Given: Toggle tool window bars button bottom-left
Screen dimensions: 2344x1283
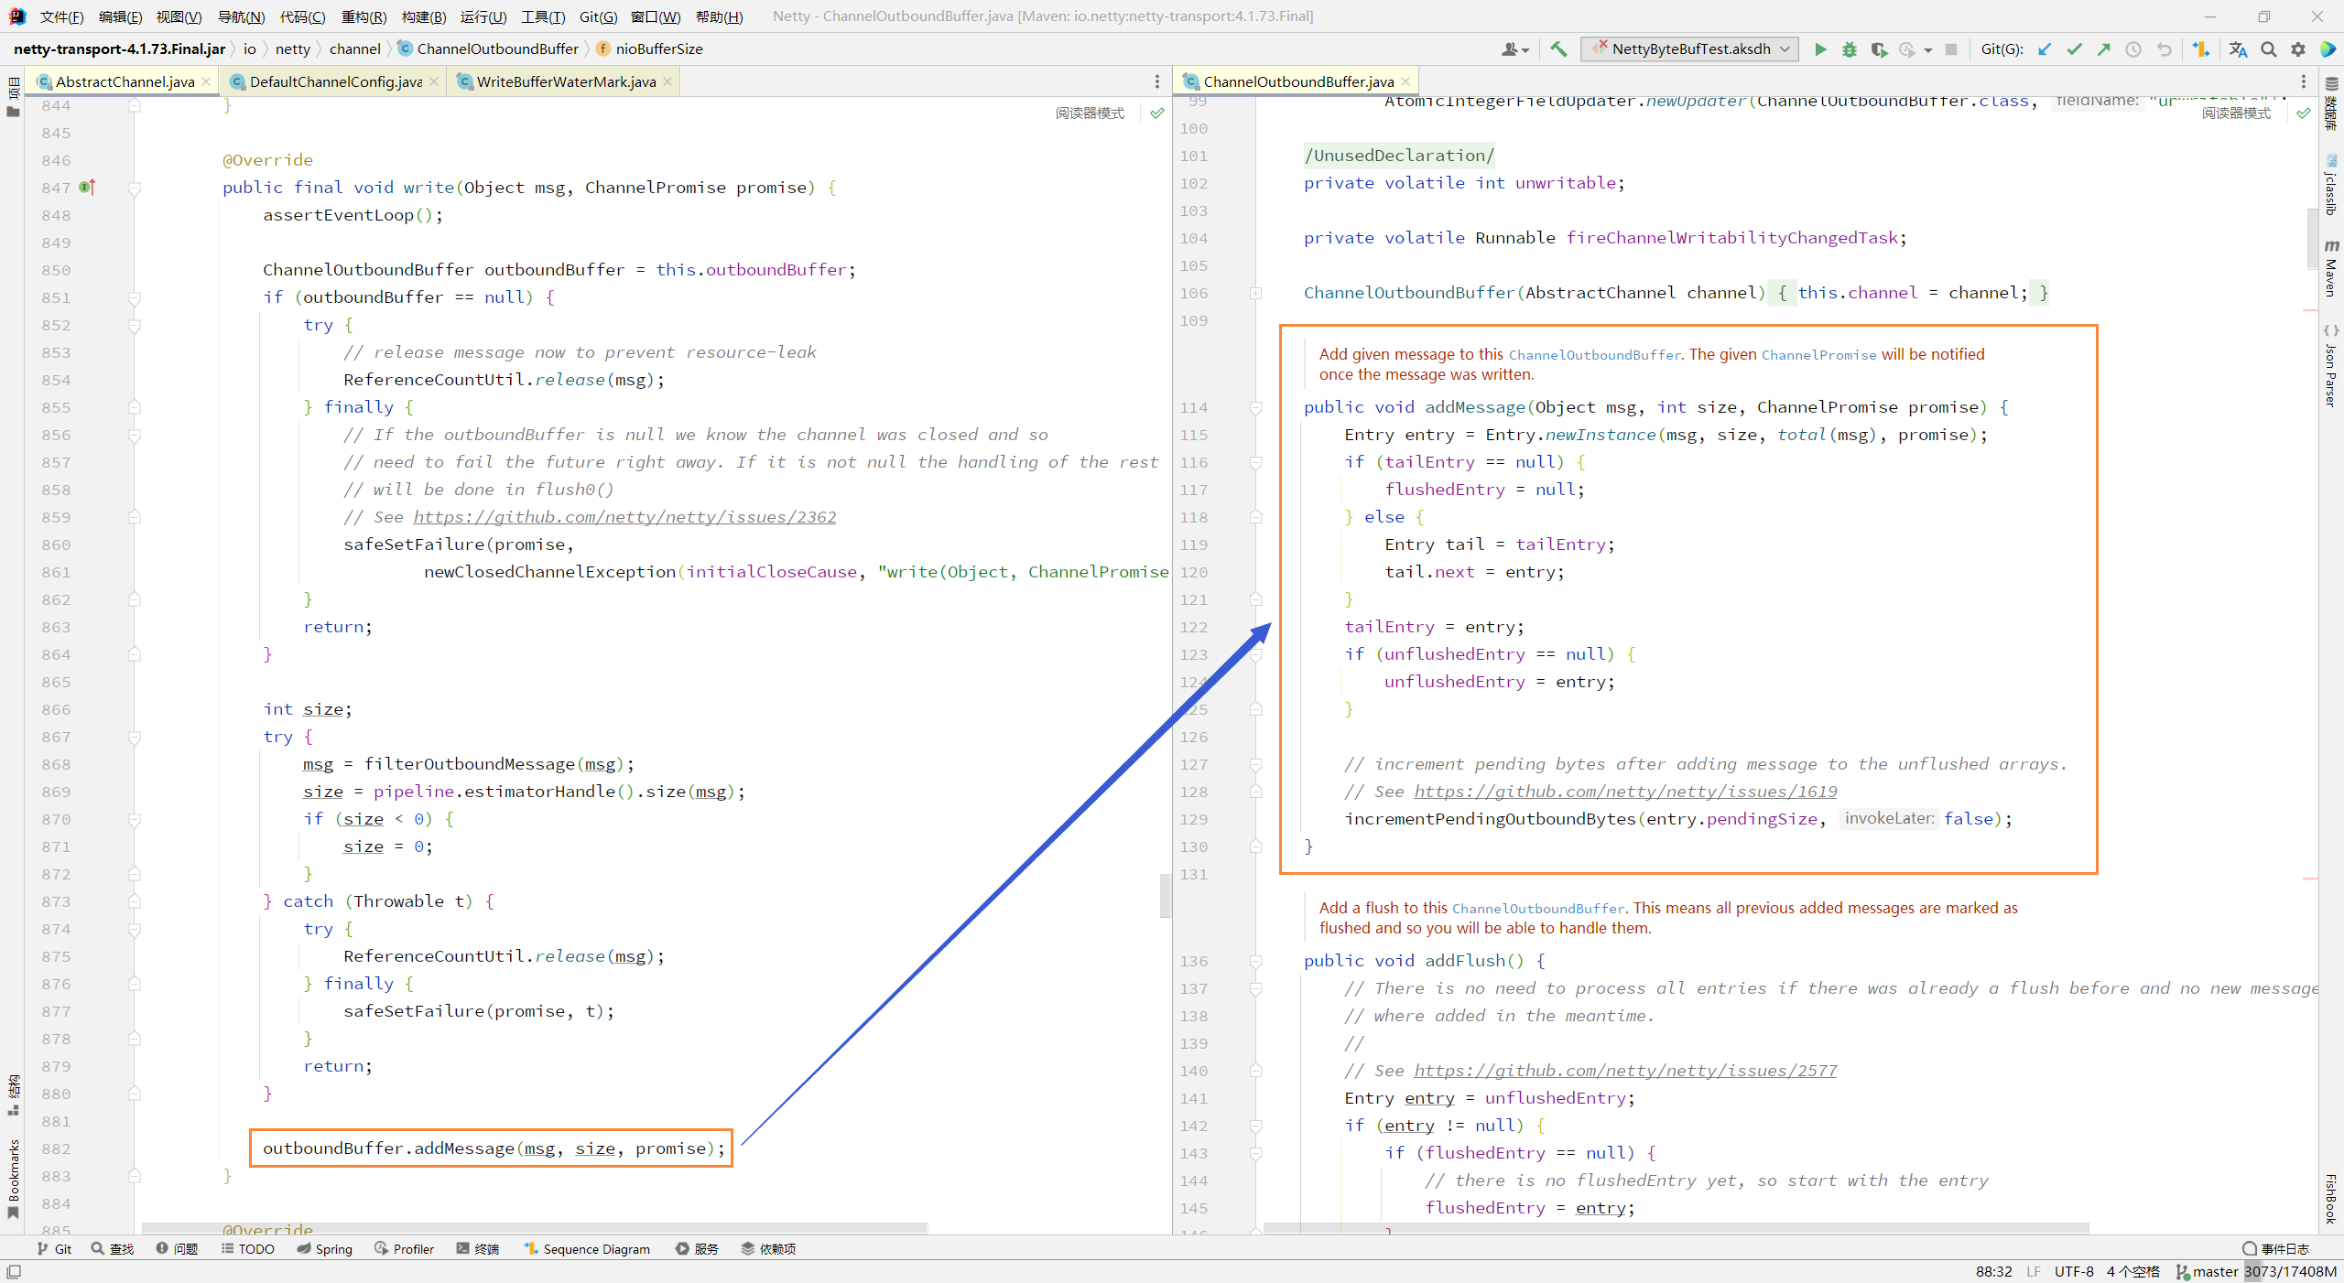Looking at the screenshot, I should pyautogui.click(x=13, y=1271).
